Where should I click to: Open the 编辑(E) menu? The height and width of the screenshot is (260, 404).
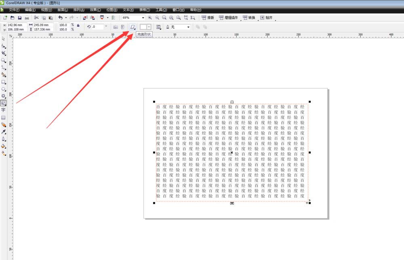click(30, 10)
